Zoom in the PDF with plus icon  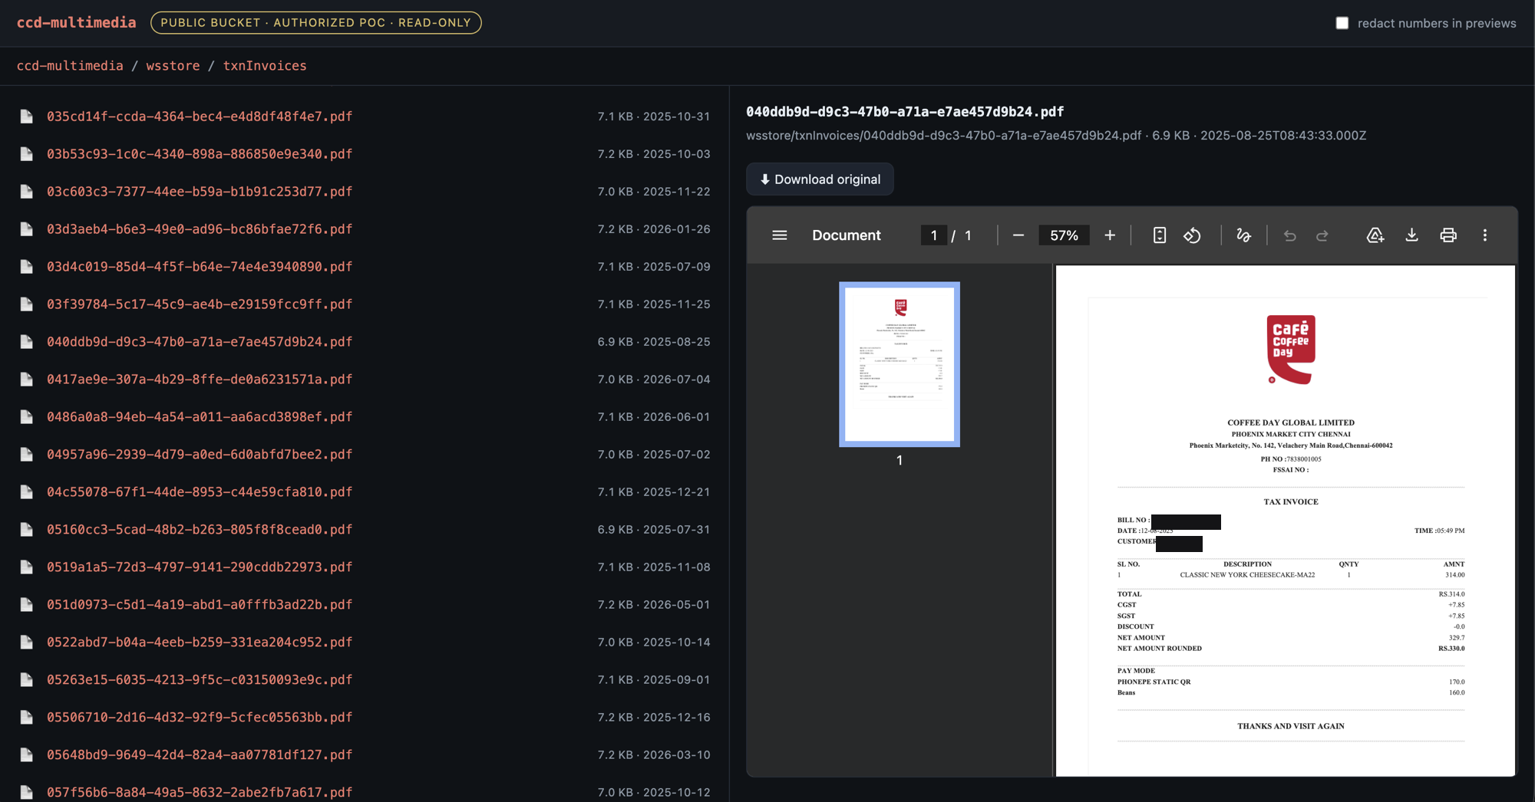tap(1110, 235)
